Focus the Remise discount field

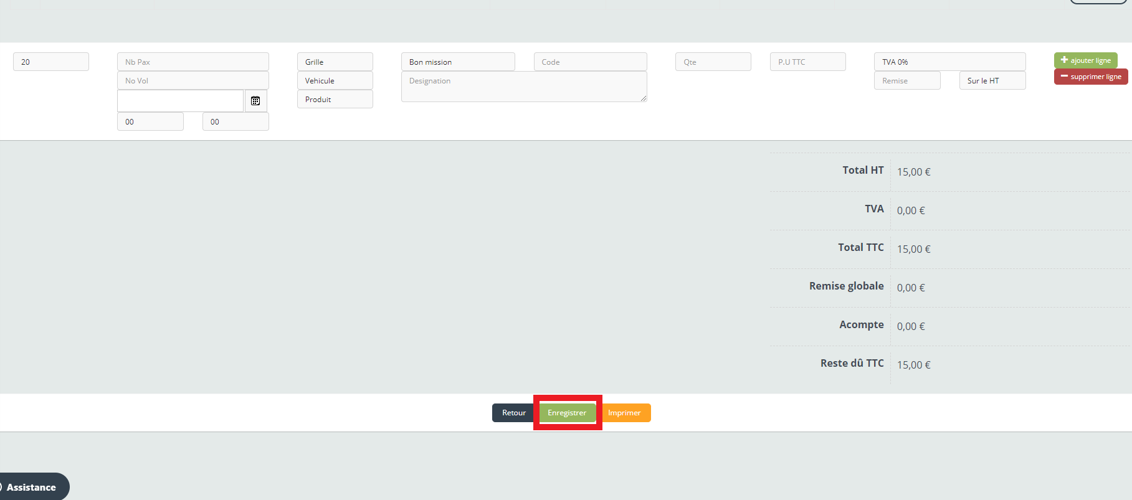tap(906, 81)
